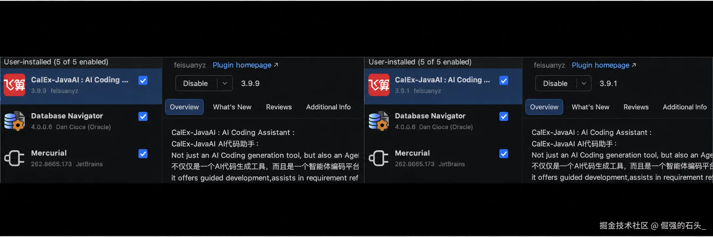Click the Disable button for version 3.9.9
This screenshot has width=713, height=237.
tap(195, 83)
